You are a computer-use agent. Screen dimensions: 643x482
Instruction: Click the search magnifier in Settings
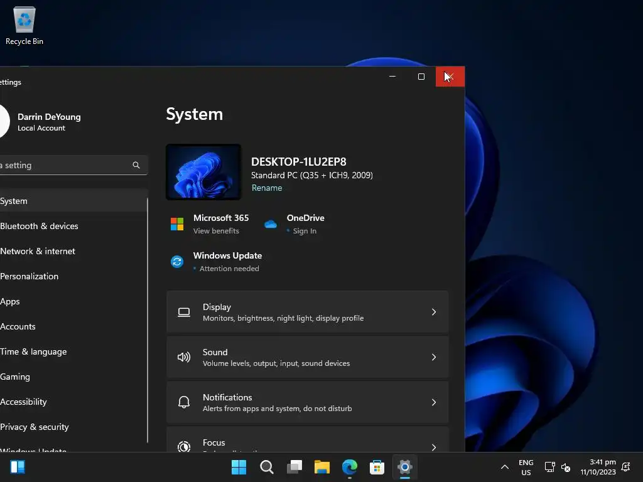pyautogui.click(x=136, y=165)
